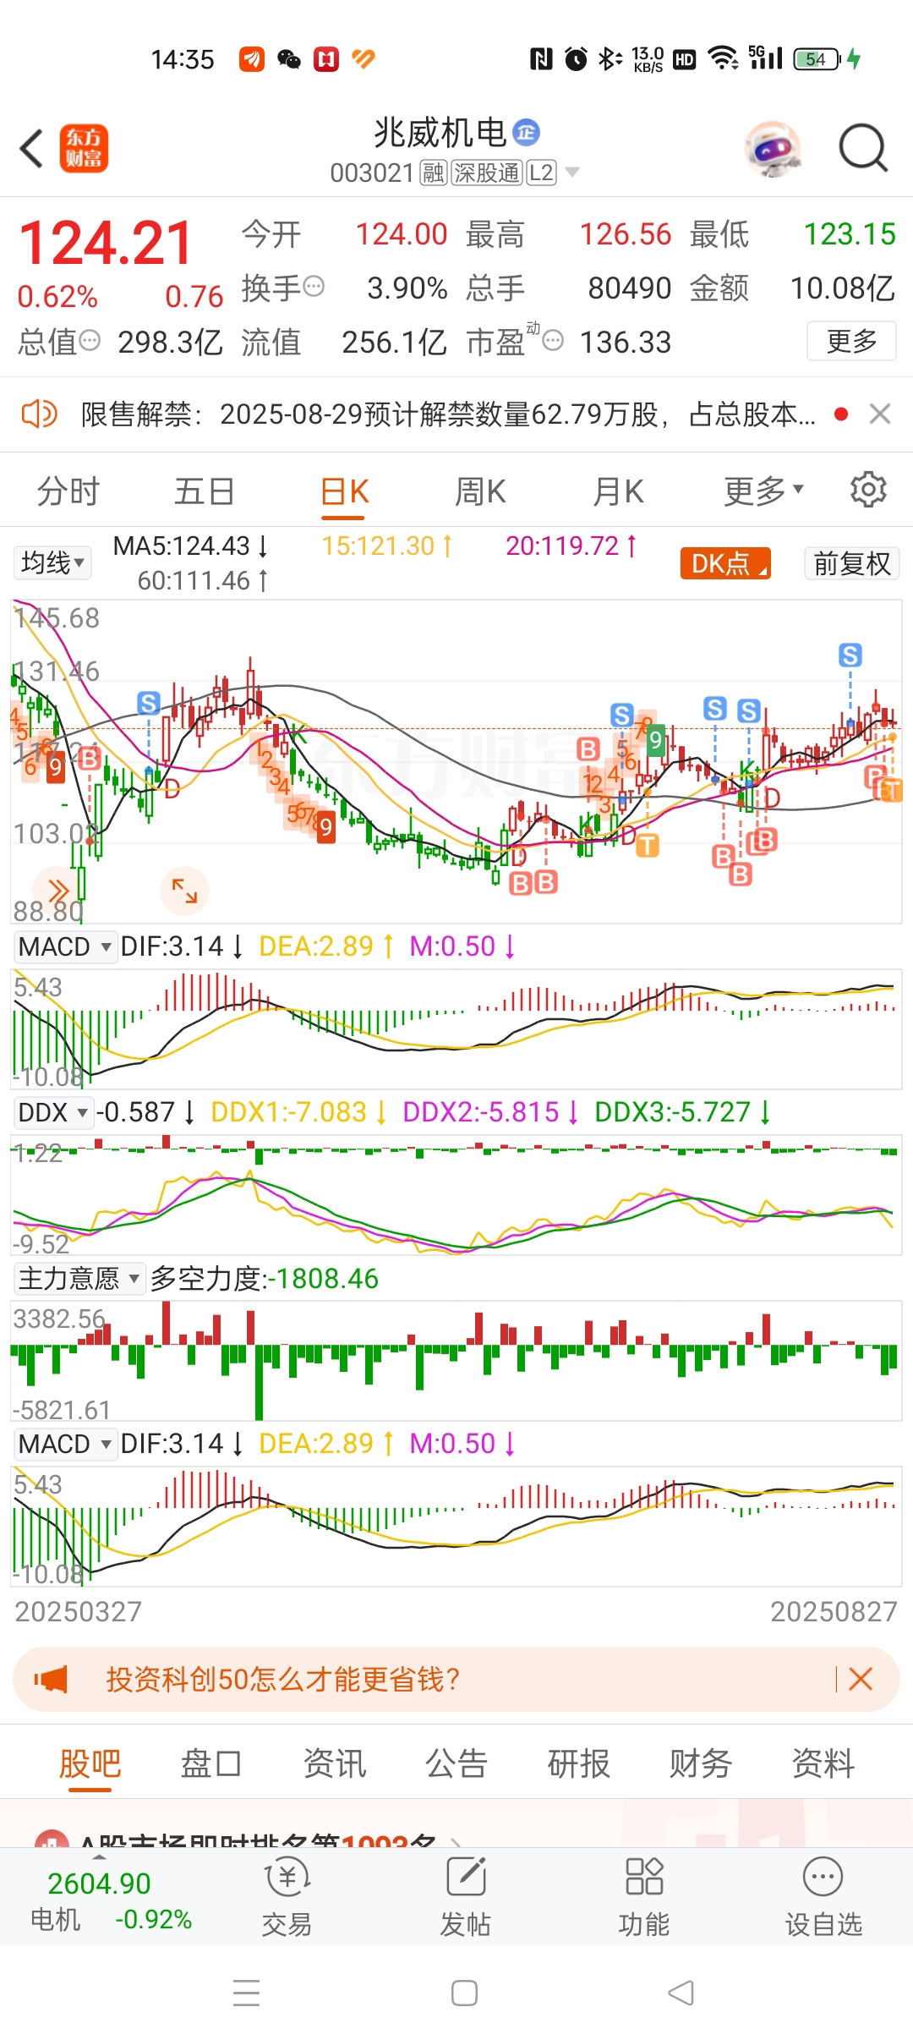
Task: Tap the search magnifier icon
Action: (x=863, y=149)
